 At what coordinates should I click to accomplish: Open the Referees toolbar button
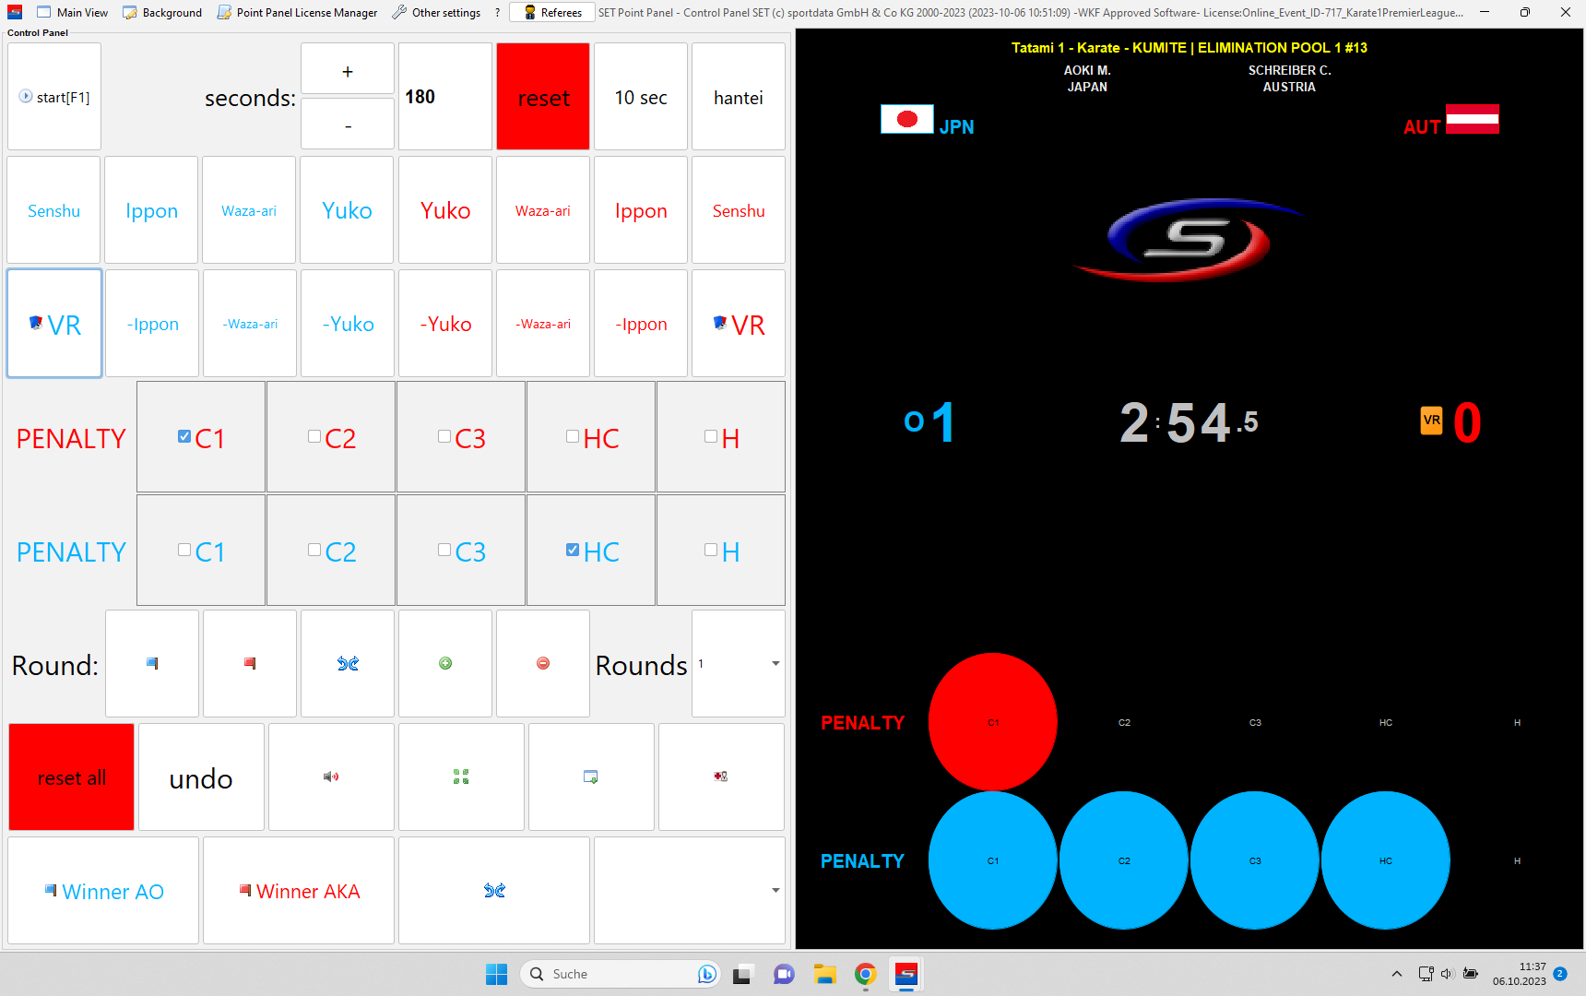point(553,12)
